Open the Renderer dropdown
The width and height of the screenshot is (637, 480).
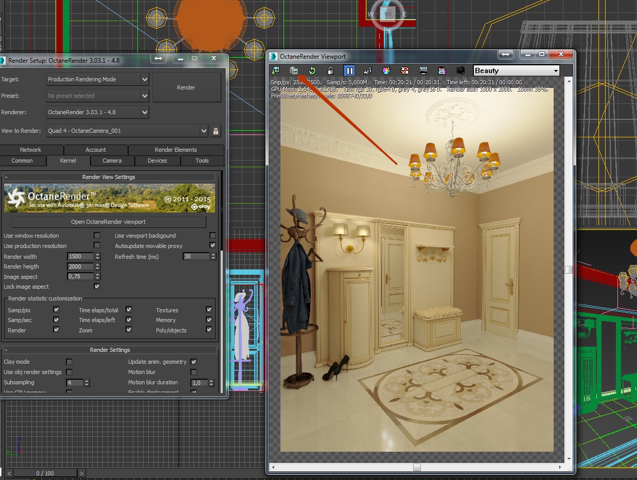[x=97, y=112]
